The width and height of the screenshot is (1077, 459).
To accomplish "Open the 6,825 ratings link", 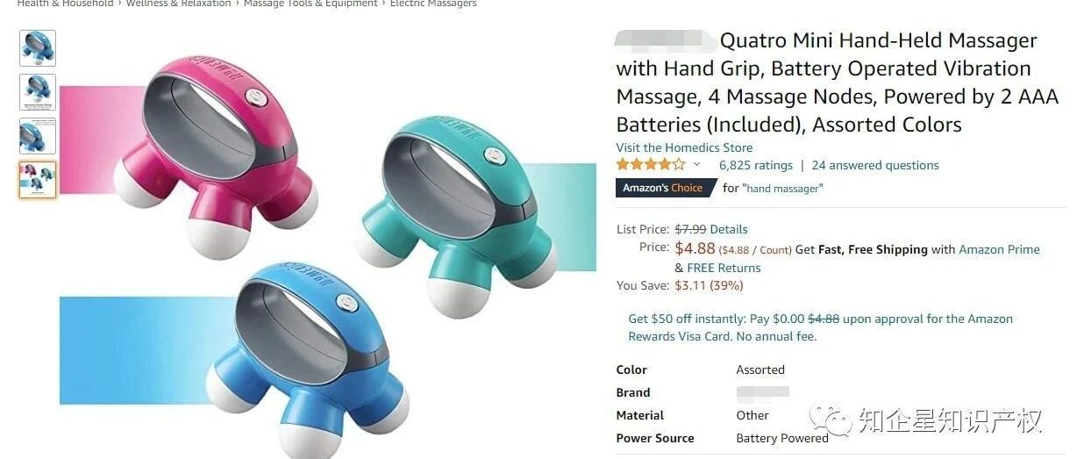I will [x=755, y=165].
